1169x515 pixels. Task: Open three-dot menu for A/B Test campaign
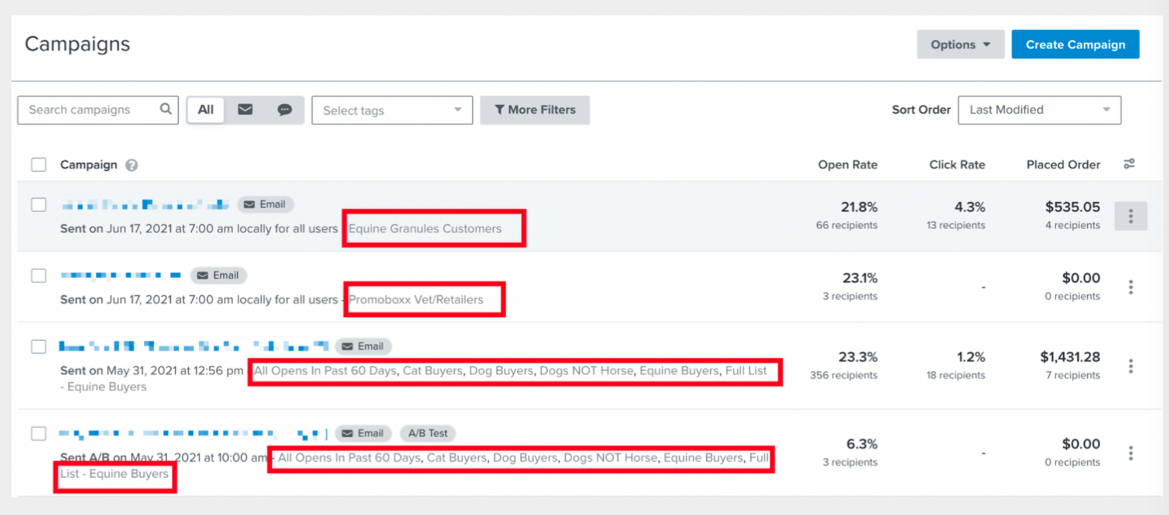click(1130, 453)
